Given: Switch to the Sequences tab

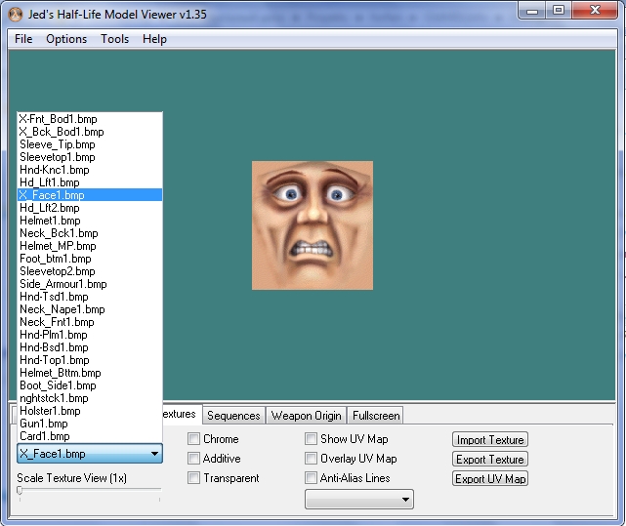Looking at the screenshot, I should (233, 416).
